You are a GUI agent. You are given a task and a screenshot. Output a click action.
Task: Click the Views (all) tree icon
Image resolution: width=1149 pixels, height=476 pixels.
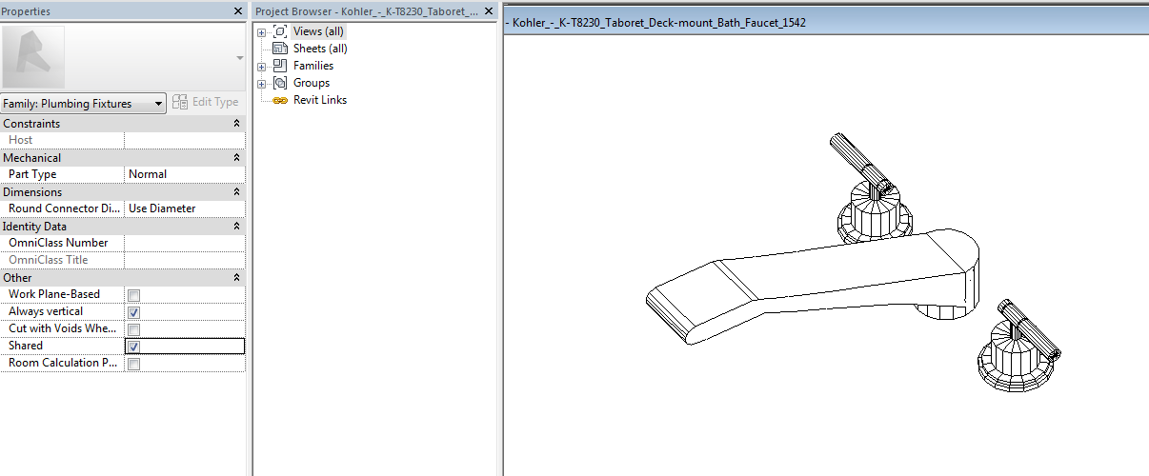click(x=280, y=31)
